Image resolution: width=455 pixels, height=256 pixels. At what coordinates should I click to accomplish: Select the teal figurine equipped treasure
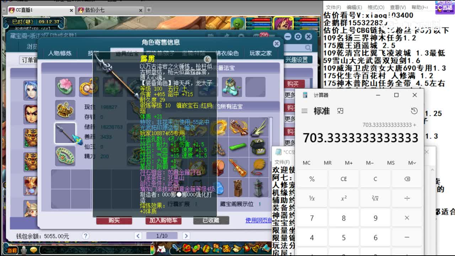coord(232,87)
